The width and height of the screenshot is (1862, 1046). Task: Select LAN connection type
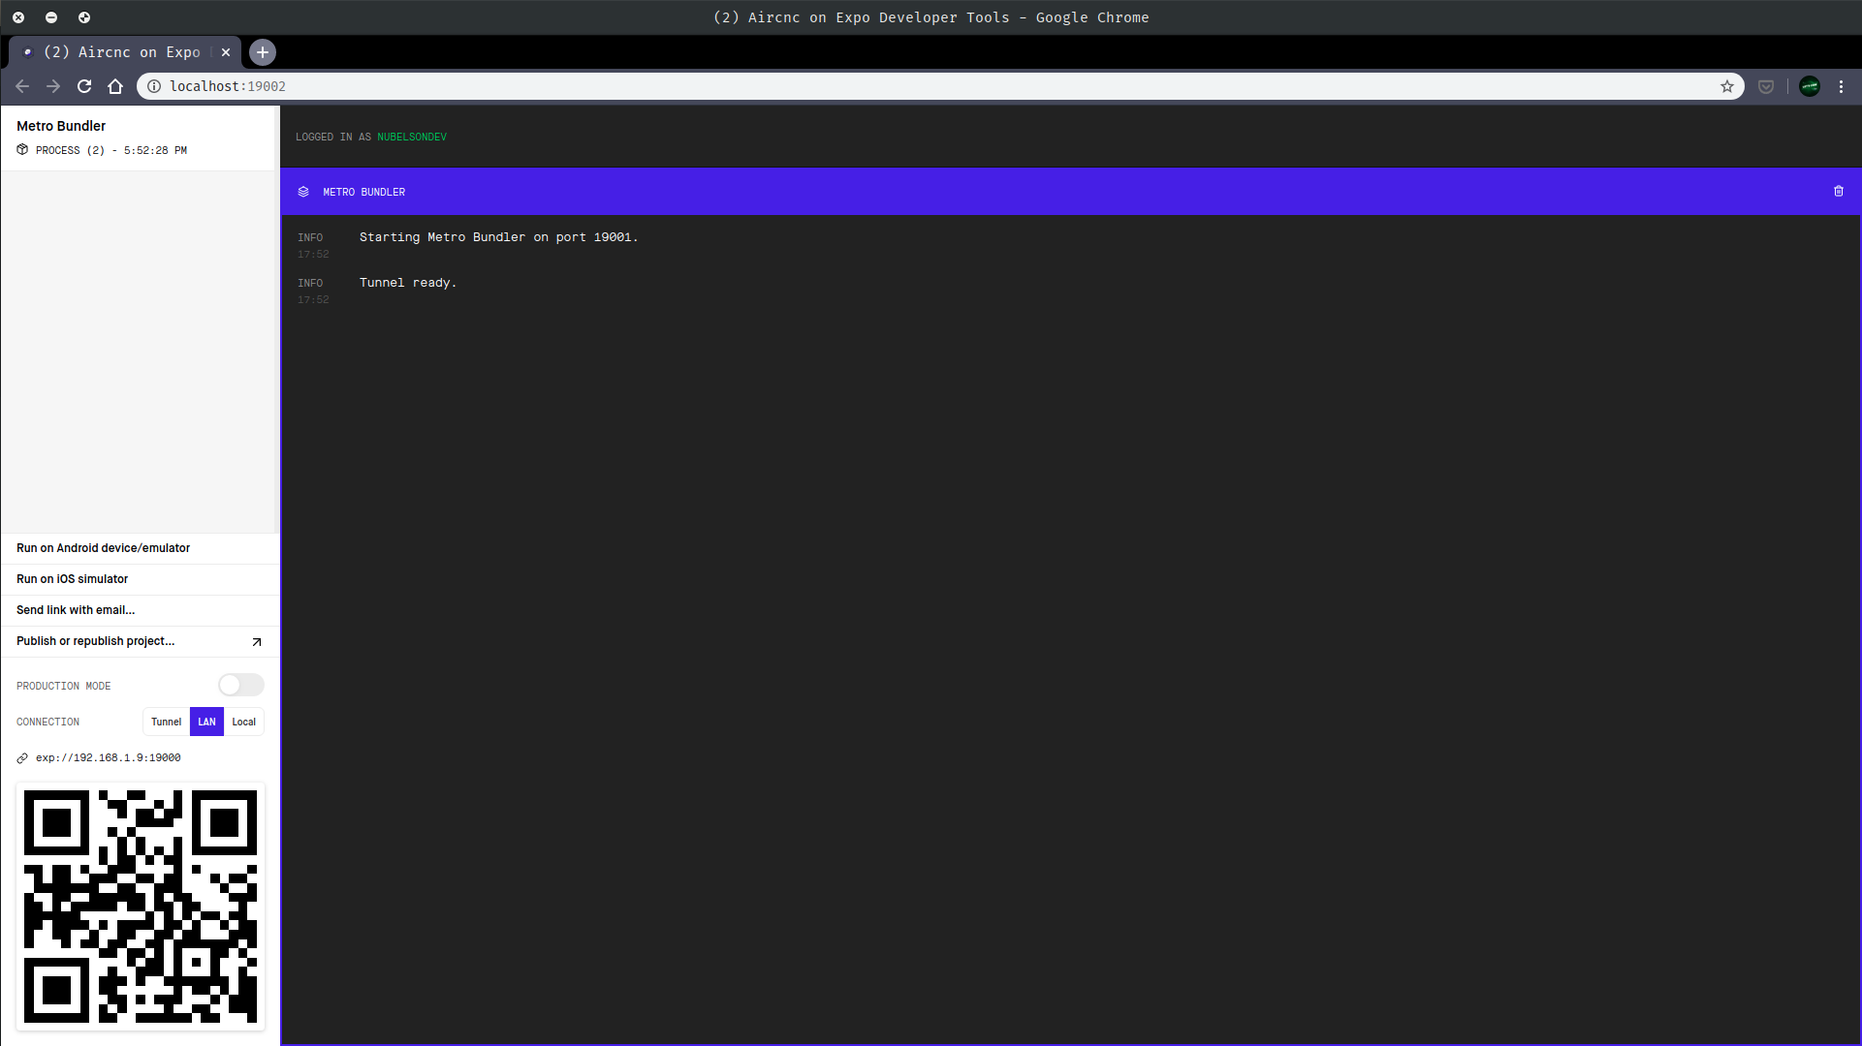click(206, 722)
